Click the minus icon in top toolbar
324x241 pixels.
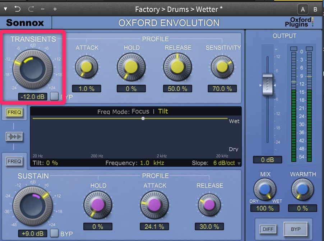tap(43, 9)
